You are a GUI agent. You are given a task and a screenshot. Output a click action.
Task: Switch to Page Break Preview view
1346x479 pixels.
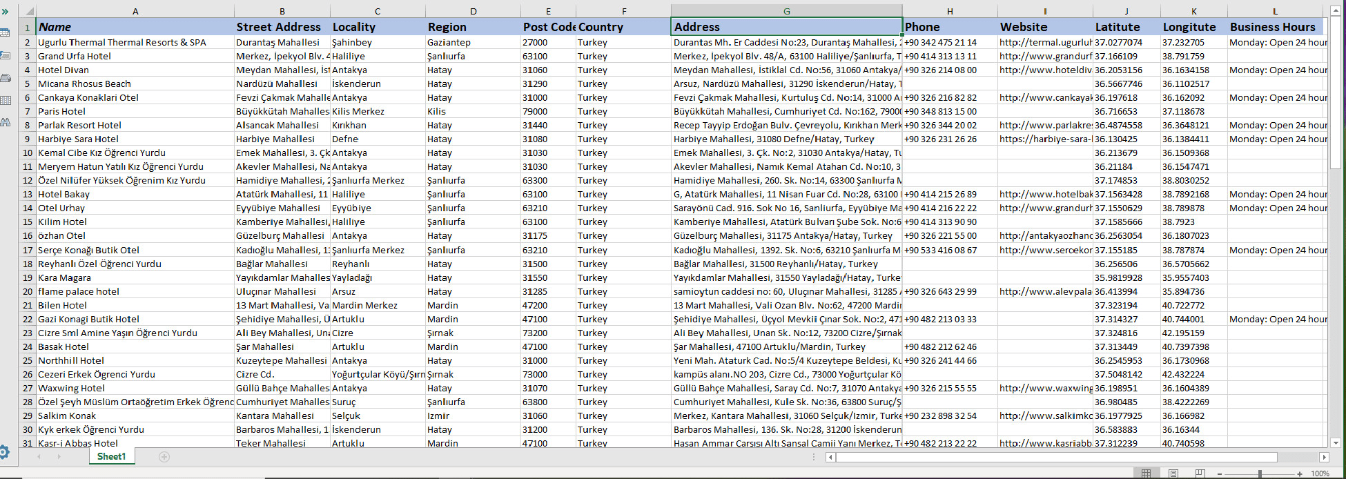pyautogui.click(x=1200, y=473)
